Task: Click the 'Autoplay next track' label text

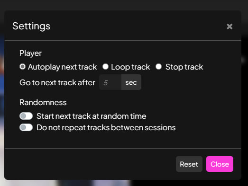Action: coord(62,67)
